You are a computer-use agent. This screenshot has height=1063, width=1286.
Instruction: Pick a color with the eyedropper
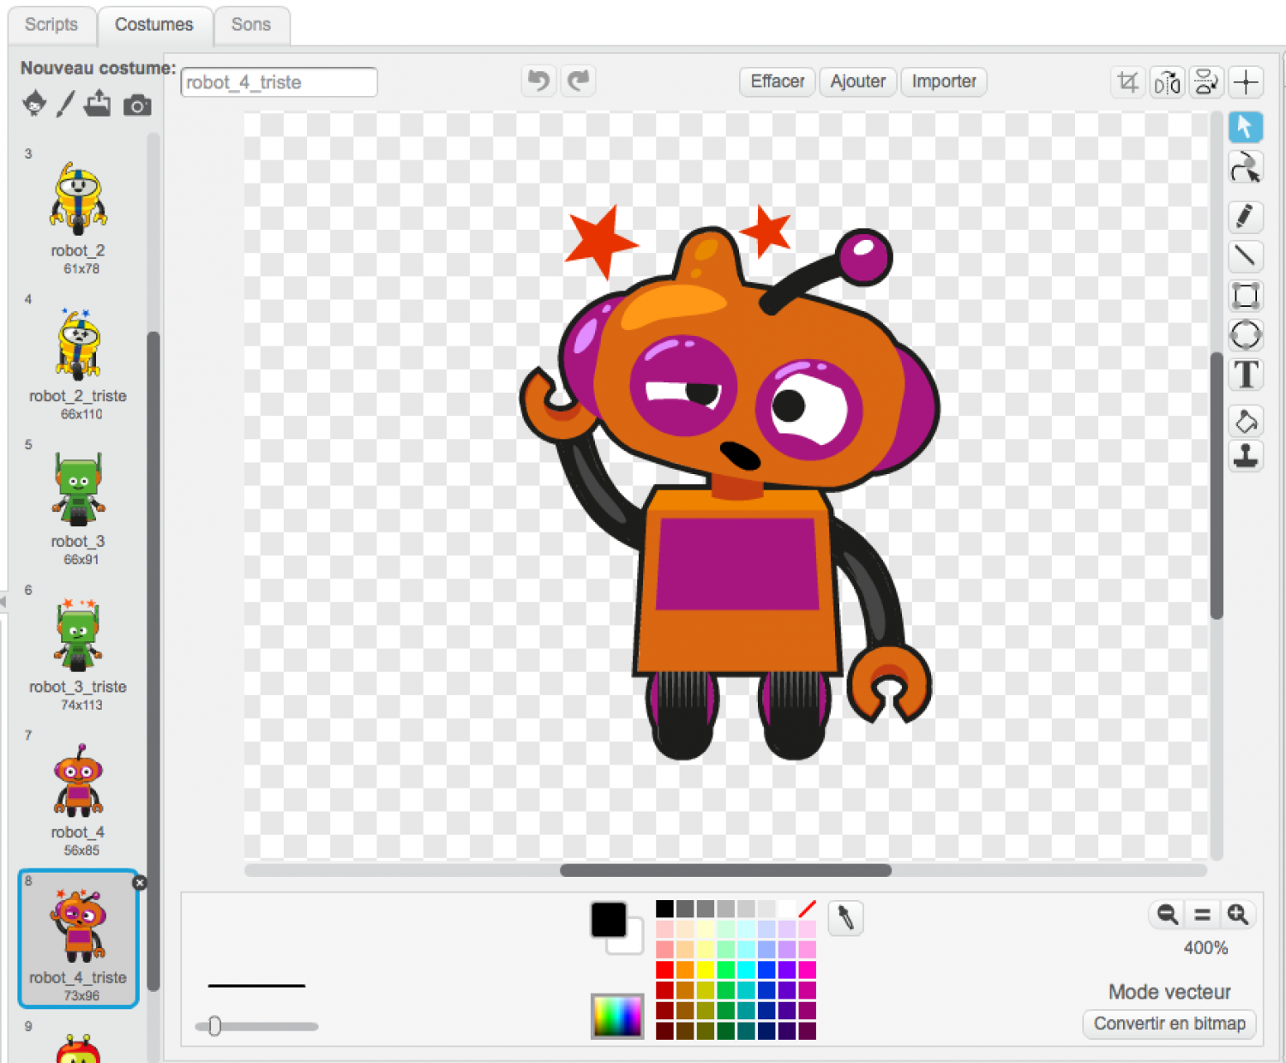point(844,918)
